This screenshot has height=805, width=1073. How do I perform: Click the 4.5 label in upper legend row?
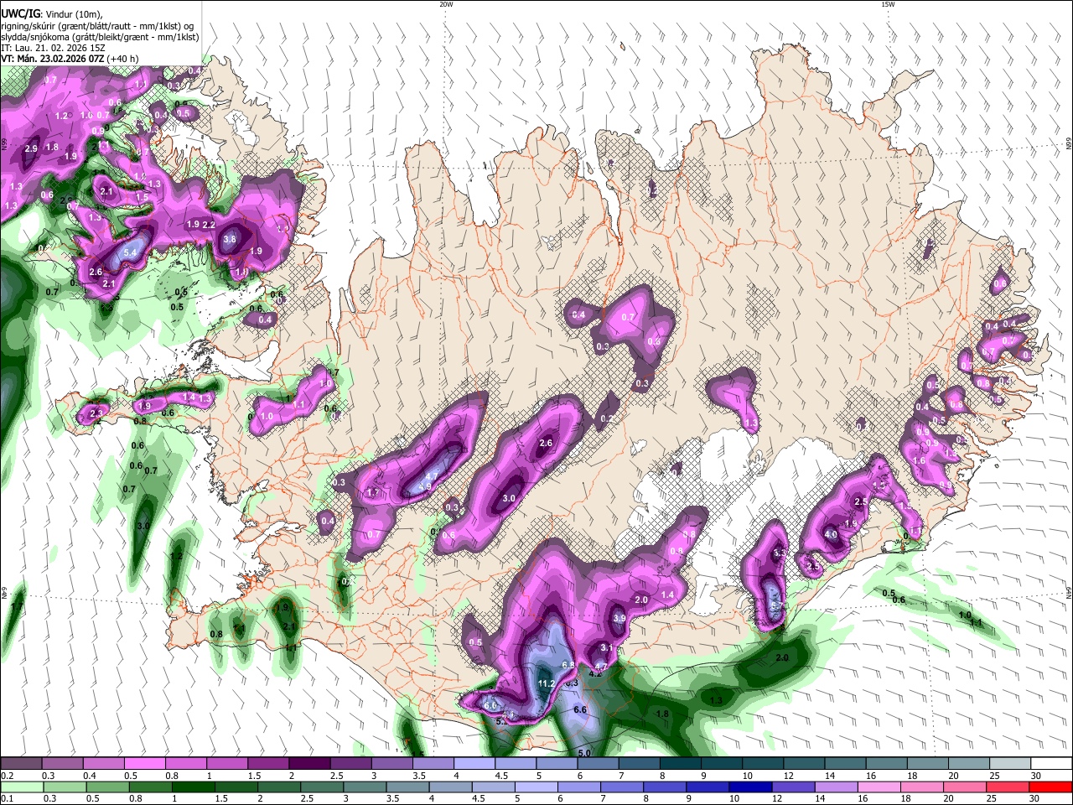click(x=501, y=776)
